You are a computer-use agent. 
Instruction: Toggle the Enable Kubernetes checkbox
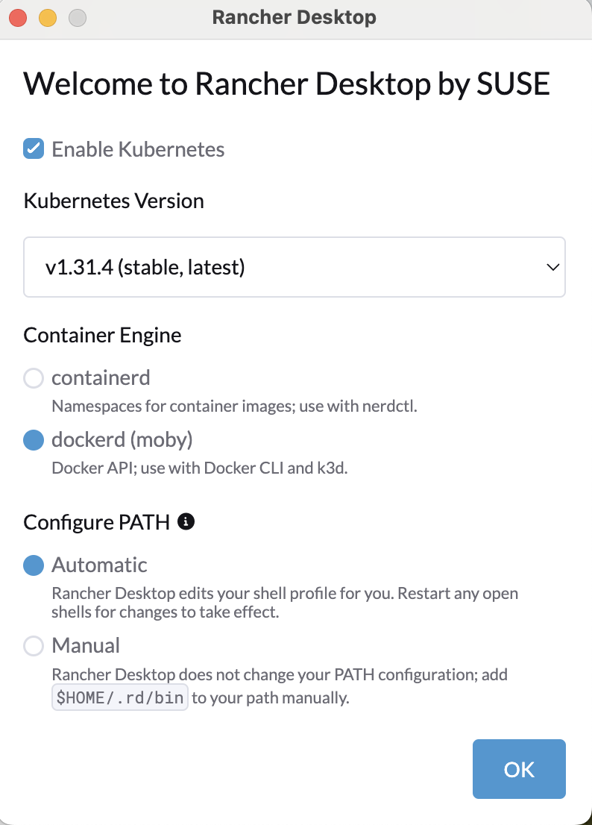(x=34, y=149)
